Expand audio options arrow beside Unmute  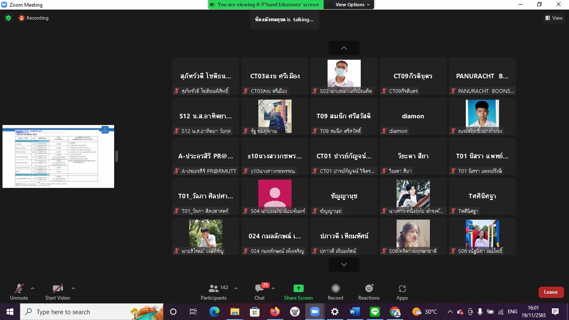pyautogui.click(x=32, y=288)
